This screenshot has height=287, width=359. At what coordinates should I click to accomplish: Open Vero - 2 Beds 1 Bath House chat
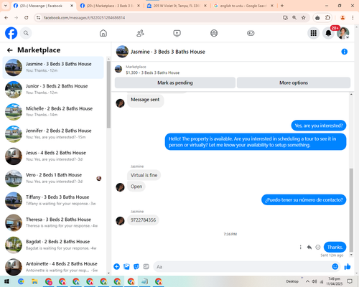[x=53, y=178]
